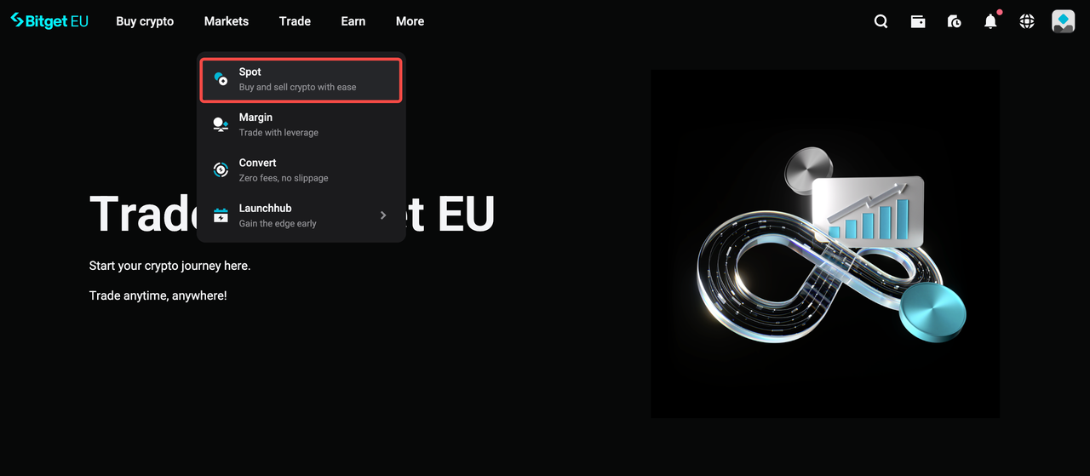This screenshot has height=476, width=1090.
Task: Go to Bitget EU home logo
Action: [49, 20]
